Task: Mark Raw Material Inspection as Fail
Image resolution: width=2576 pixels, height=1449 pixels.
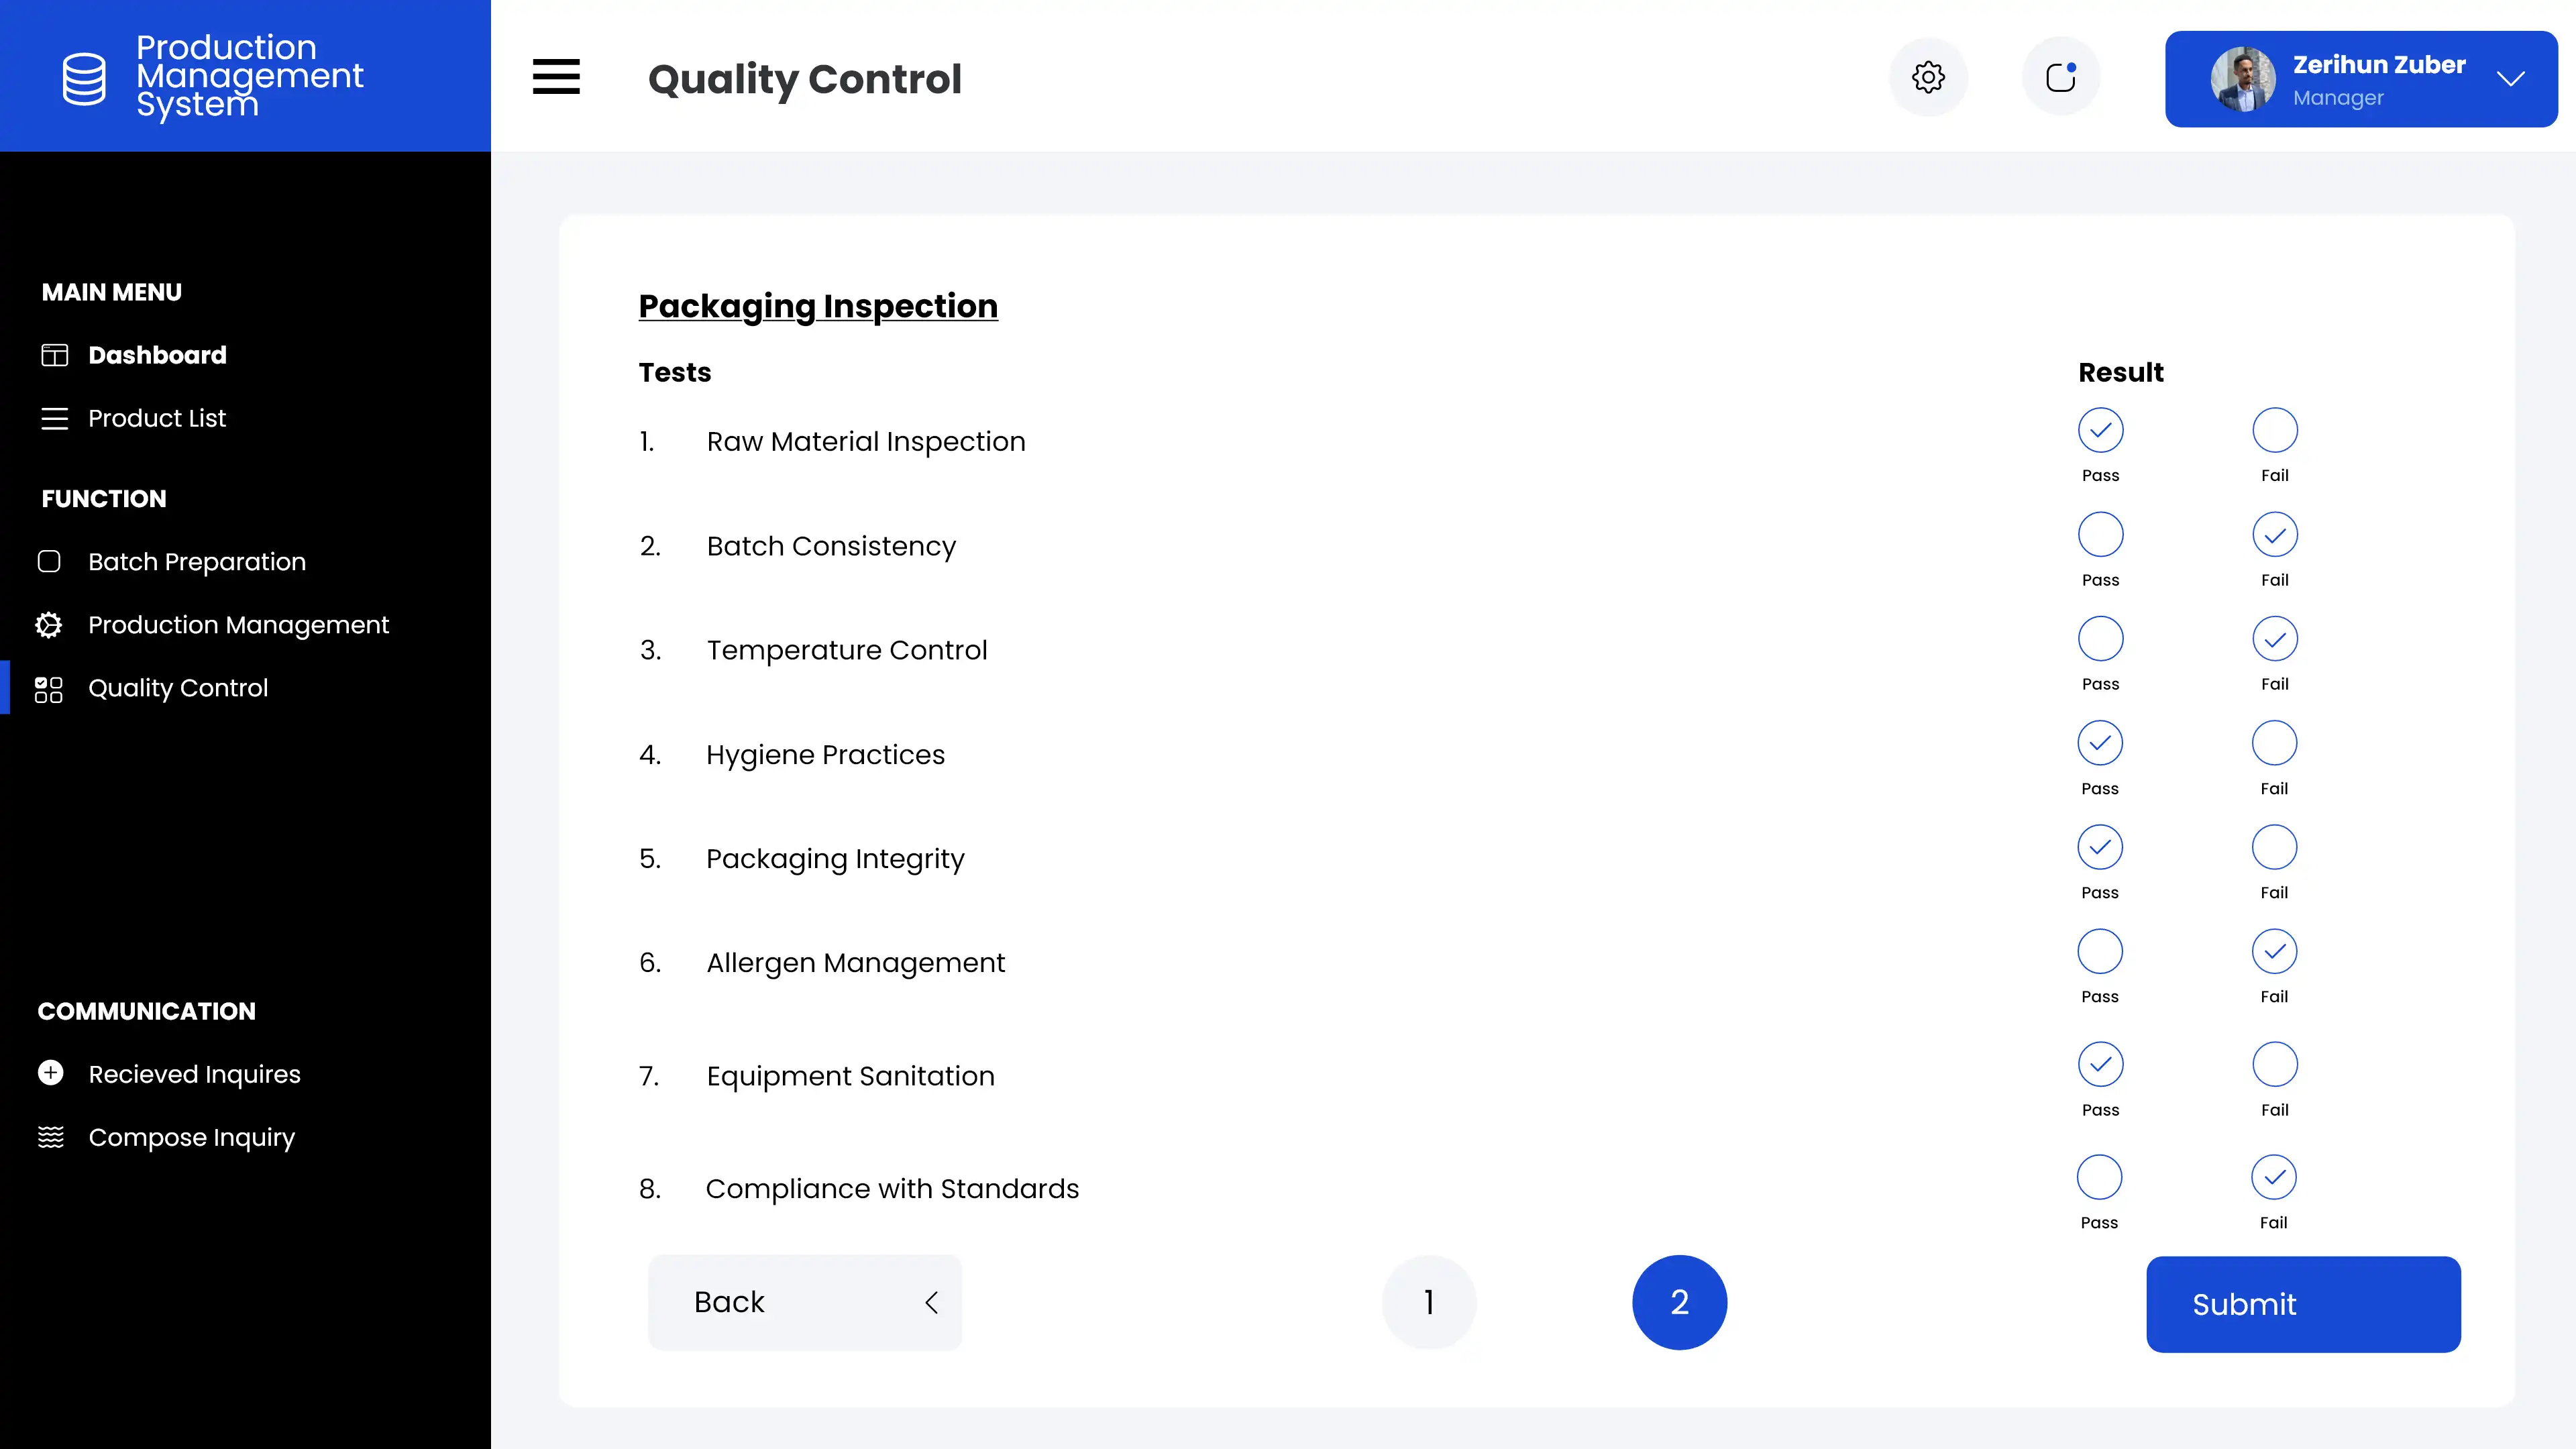Action: tap(2274, 431)
